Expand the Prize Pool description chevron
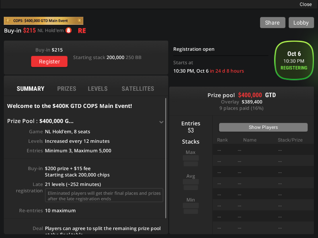 pyautogui.click(x=161, y=122)
